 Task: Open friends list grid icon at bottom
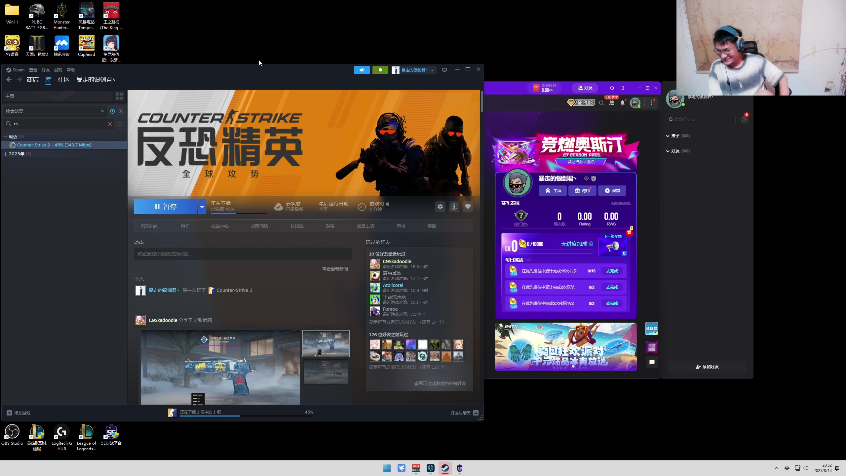click(x=476, y=413)
